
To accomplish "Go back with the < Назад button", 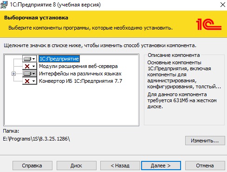I will [120, 166].
